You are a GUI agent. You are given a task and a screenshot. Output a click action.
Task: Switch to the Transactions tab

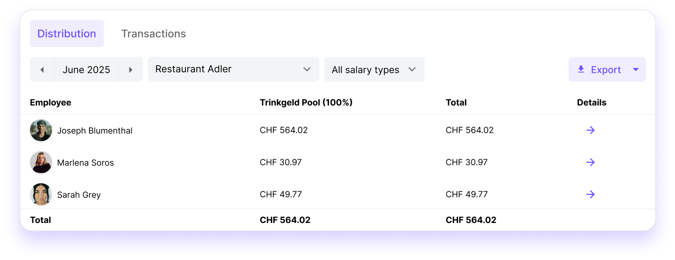click(154, 34)
